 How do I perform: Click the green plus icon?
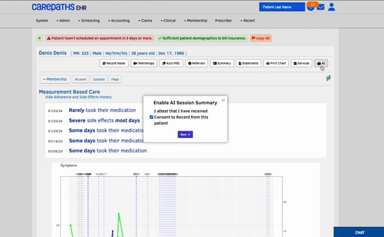click(40, 38)
